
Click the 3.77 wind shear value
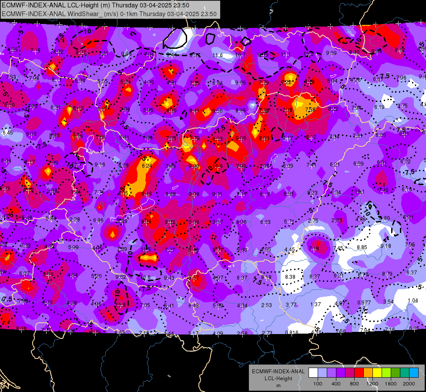click(291, 305)
